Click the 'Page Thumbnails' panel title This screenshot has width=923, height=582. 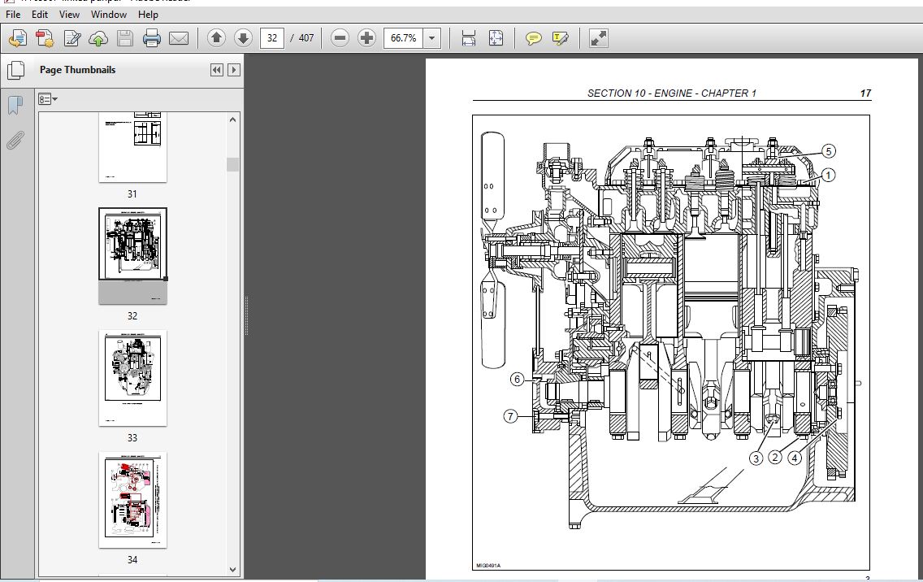click(x=78, y=70)
